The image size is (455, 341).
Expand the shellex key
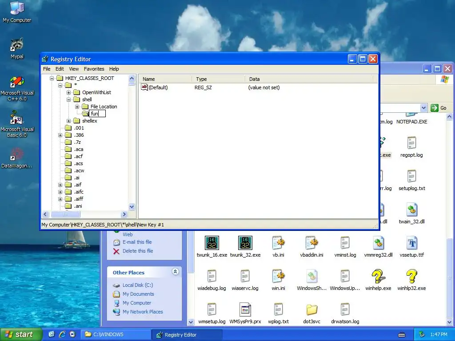pyautogui.click(x=68, y=121)
